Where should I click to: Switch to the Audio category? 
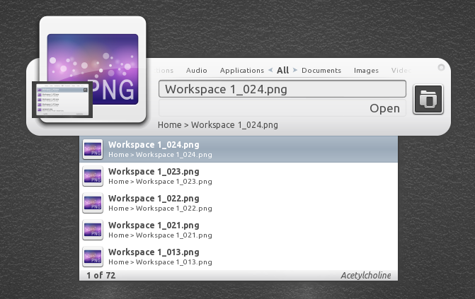197,71
